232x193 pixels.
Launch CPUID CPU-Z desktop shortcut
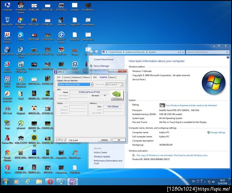pos(7,82)
